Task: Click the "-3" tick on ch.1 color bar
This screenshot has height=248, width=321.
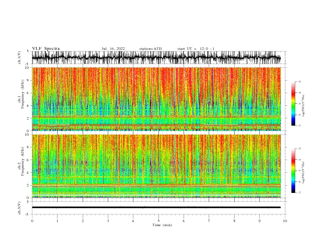Action: [299, 81]
